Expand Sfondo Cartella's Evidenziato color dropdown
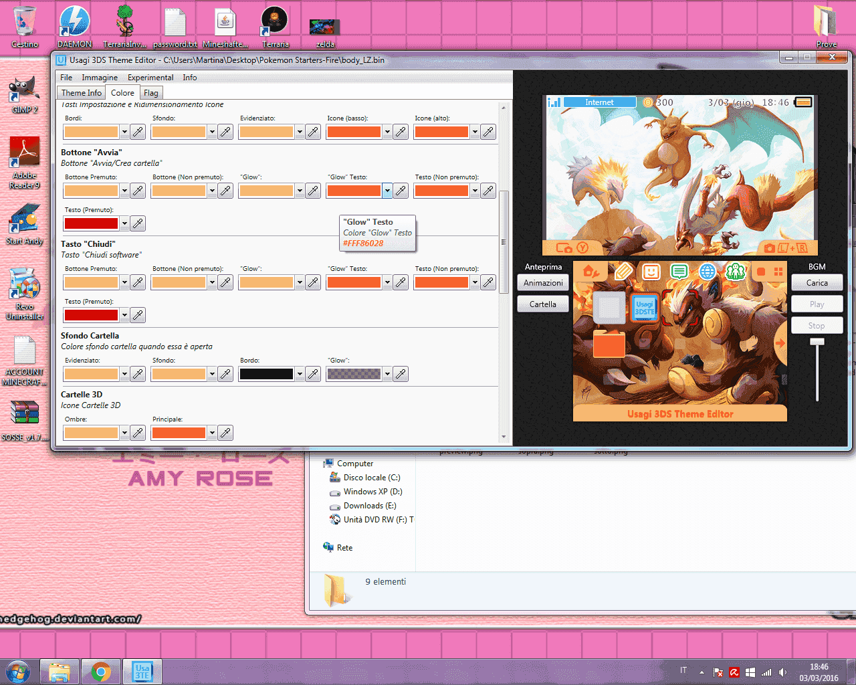Screen dimensions: 856x685 click(x=124, y=374)
